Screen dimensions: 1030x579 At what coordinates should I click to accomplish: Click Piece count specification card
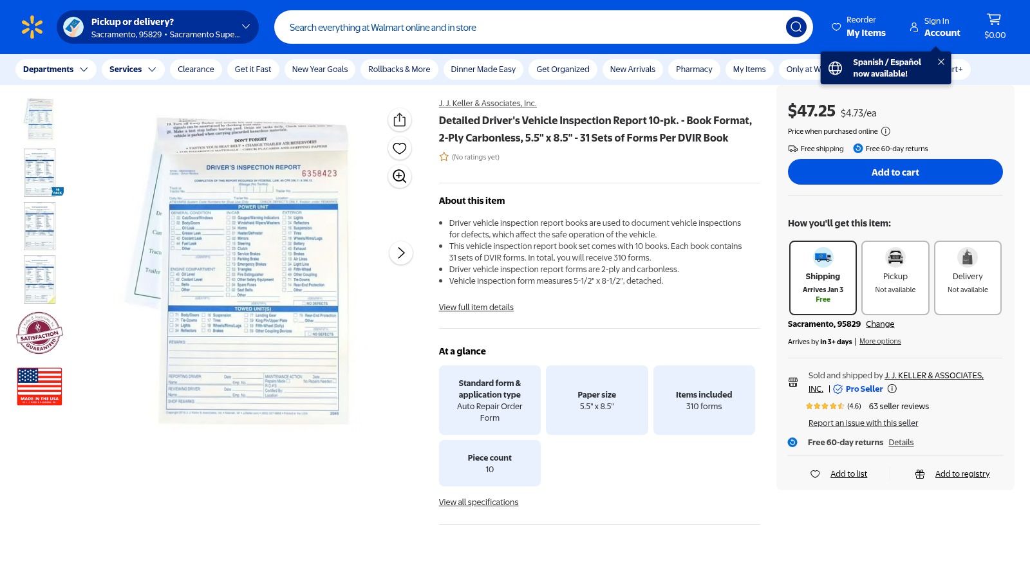click(489, 463)
